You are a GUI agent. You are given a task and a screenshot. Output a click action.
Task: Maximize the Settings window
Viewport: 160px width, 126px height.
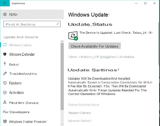(x=145, y=3)
